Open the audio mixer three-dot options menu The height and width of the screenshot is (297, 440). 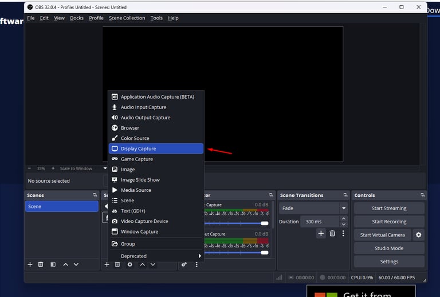(x=197, y=264)
